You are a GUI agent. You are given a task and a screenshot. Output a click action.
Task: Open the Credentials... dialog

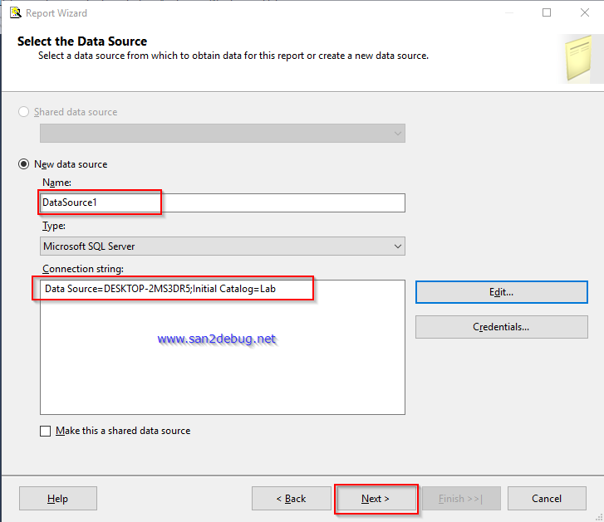[x=501, y=327]
